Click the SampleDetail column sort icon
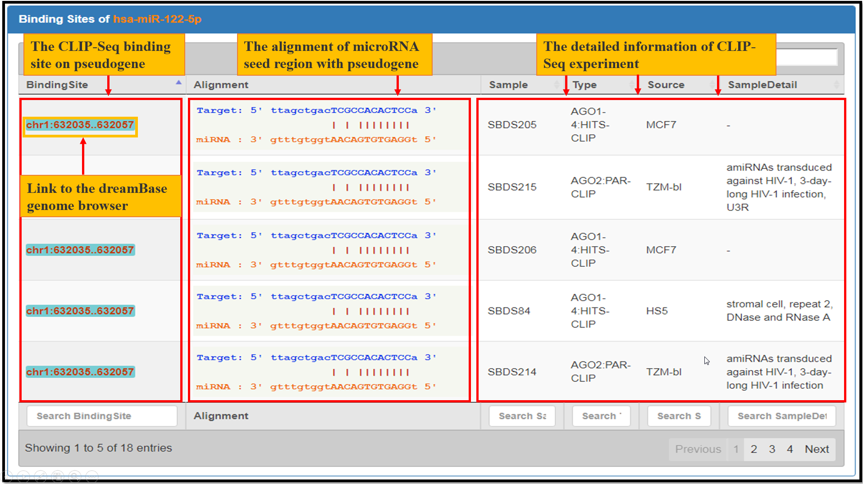The width and height of the screenshot is (863, 484). (836, 85)
